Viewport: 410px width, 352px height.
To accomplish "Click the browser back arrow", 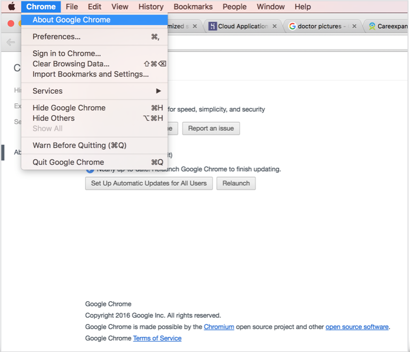I will (x=11, y=42).
